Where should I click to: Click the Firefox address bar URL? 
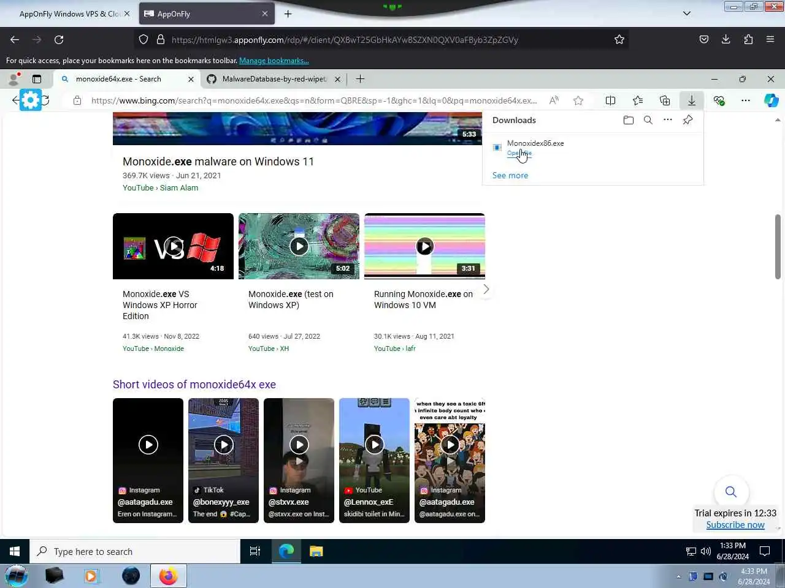345,40
